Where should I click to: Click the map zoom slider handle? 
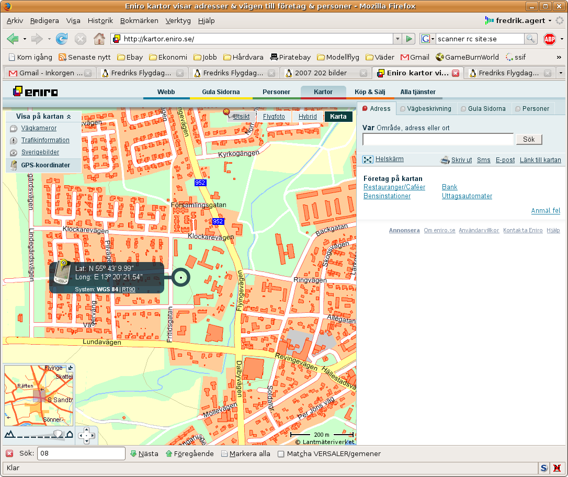58,434
